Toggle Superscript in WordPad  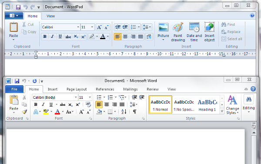[x=83, y=37]
